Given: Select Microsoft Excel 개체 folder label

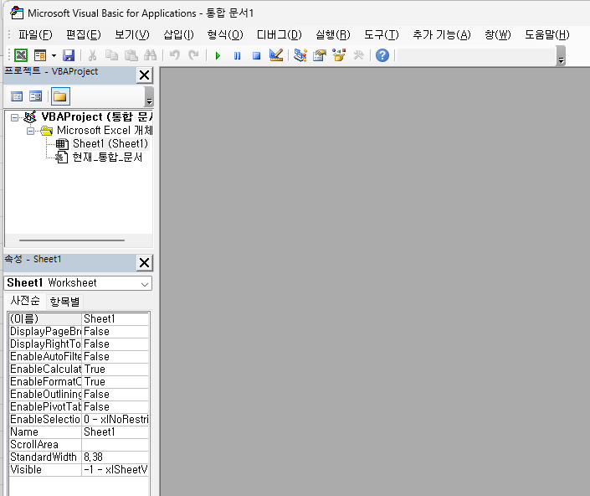Looking at the screenshot, I should tap(105, 131).
